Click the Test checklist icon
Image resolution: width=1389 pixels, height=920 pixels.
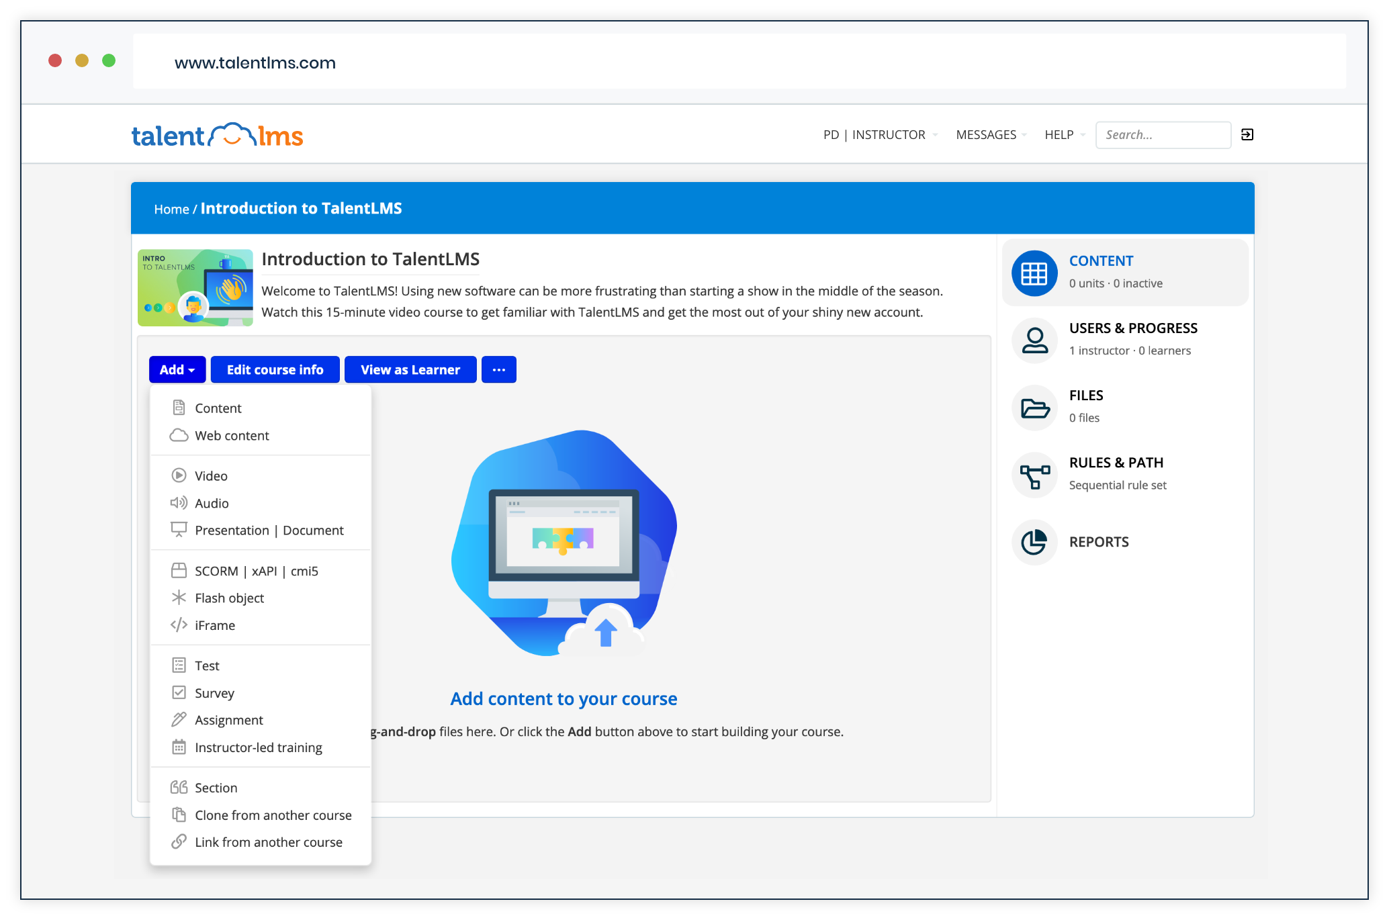point(179,665)
